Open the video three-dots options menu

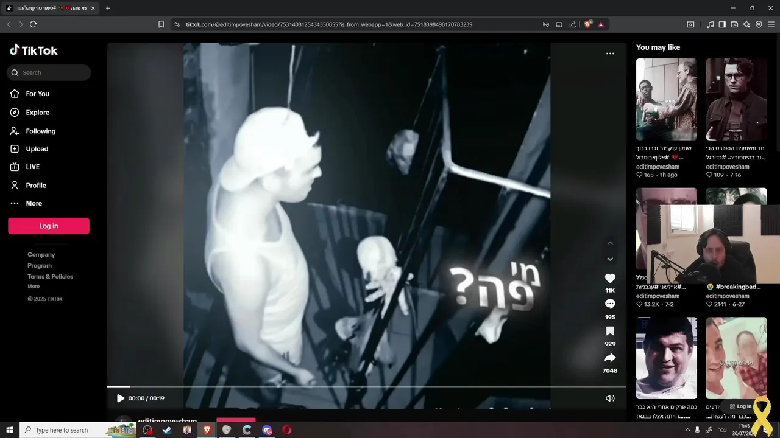(610, 54)
